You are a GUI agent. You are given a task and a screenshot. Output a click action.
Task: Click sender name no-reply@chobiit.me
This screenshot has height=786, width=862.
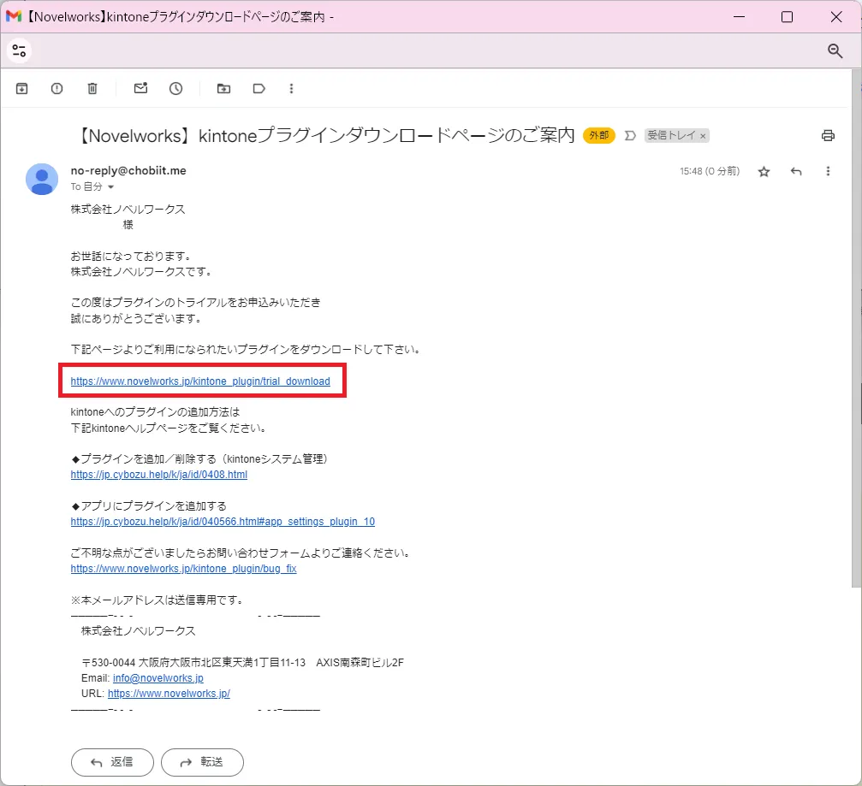[x=128, y=171]
